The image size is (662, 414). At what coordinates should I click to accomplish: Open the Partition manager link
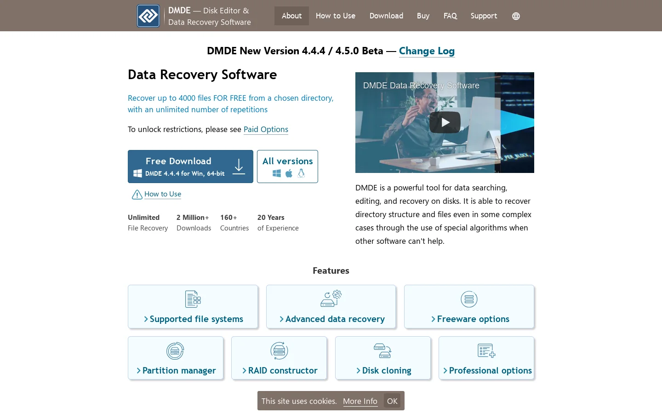coord(179,370)
